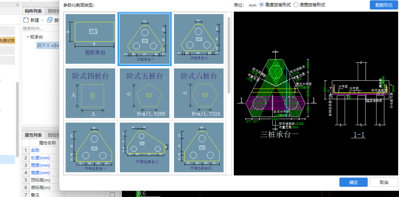Click the left panel vertical scrollbar

17,119
